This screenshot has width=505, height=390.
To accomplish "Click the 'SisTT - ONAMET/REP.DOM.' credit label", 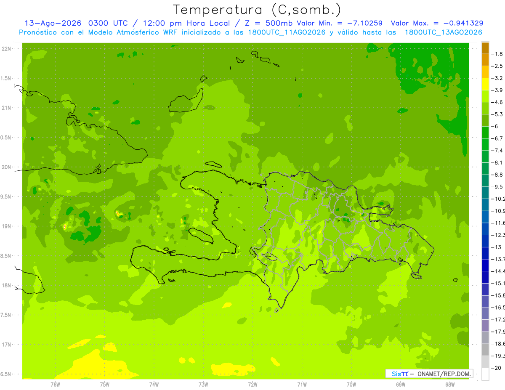I will 430,374.
